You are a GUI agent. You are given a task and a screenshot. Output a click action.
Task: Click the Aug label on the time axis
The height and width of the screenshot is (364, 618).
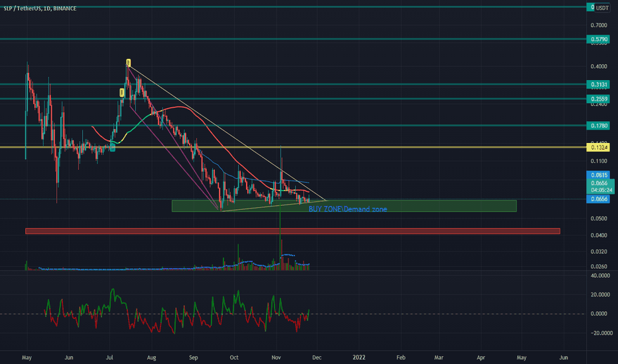click(151, 357)
